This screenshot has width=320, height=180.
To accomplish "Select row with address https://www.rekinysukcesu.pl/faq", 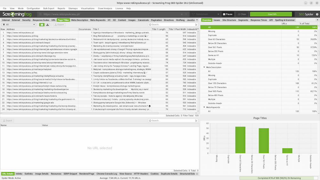I will (x=100, y=73).
